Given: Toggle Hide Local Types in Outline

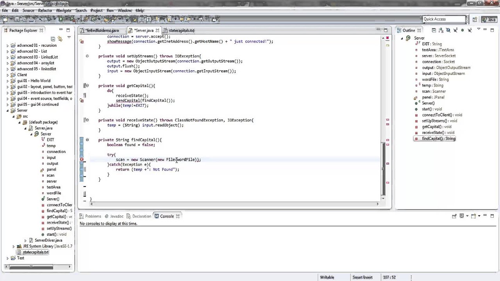Looking at the screenshot, I should (470, 30).
